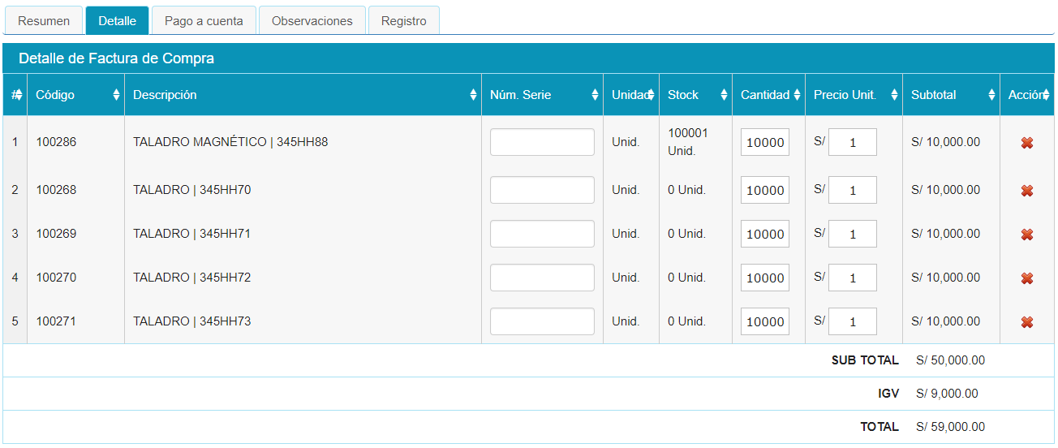Focus quantity field for item 100268

[764, 190]
